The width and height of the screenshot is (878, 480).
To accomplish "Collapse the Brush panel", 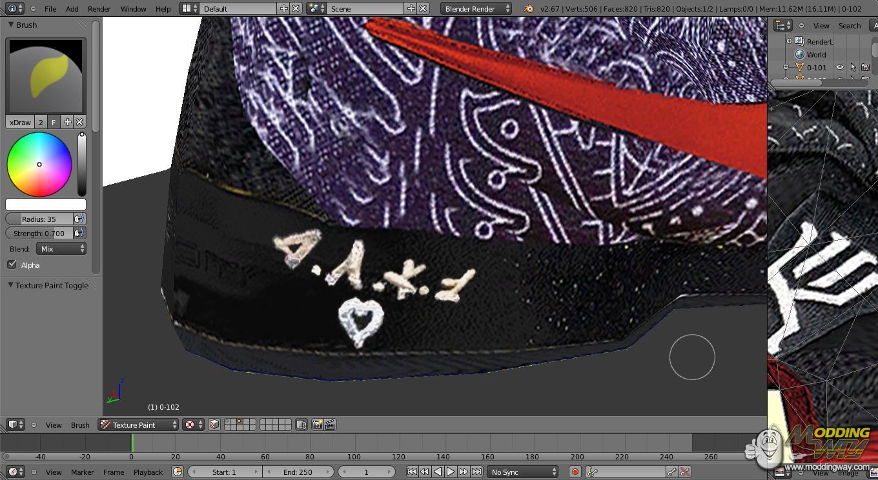I will pos(11,25).
